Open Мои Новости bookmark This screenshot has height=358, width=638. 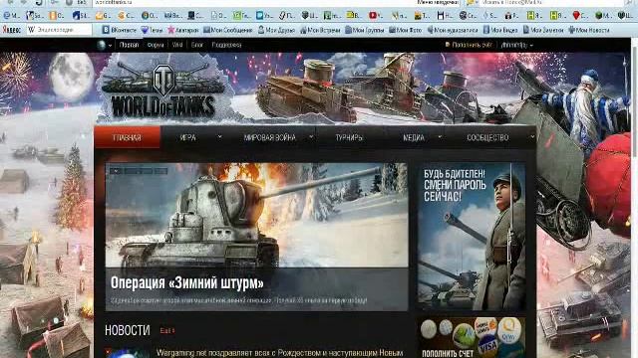pyautogui.click(x=589, y=30)
